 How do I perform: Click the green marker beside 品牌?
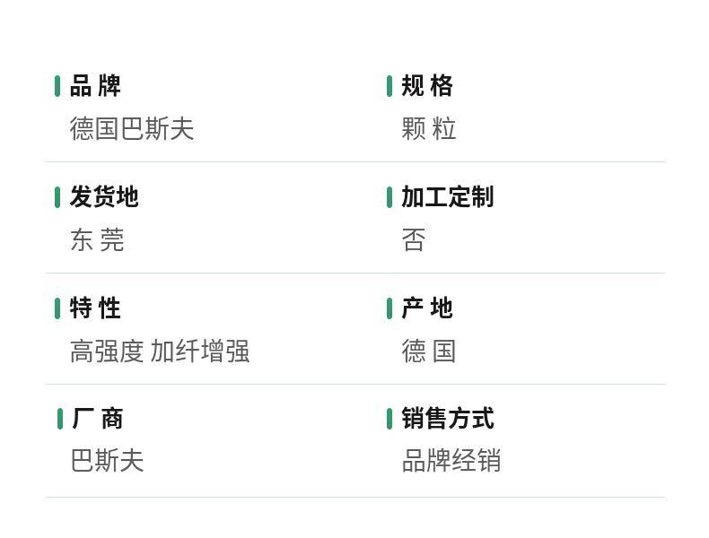[57, 86]
